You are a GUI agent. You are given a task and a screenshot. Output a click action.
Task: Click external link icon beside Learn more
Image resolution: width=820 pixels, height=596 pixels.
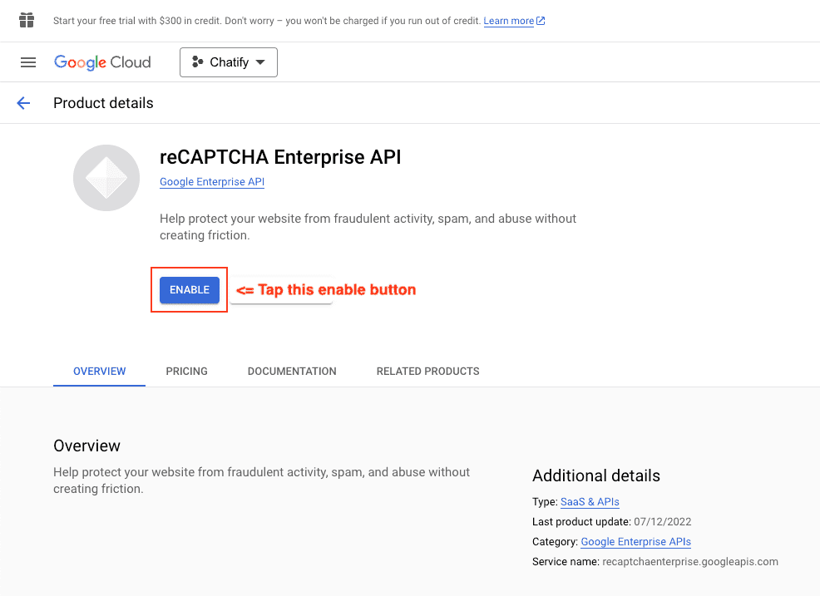point(541,21)
